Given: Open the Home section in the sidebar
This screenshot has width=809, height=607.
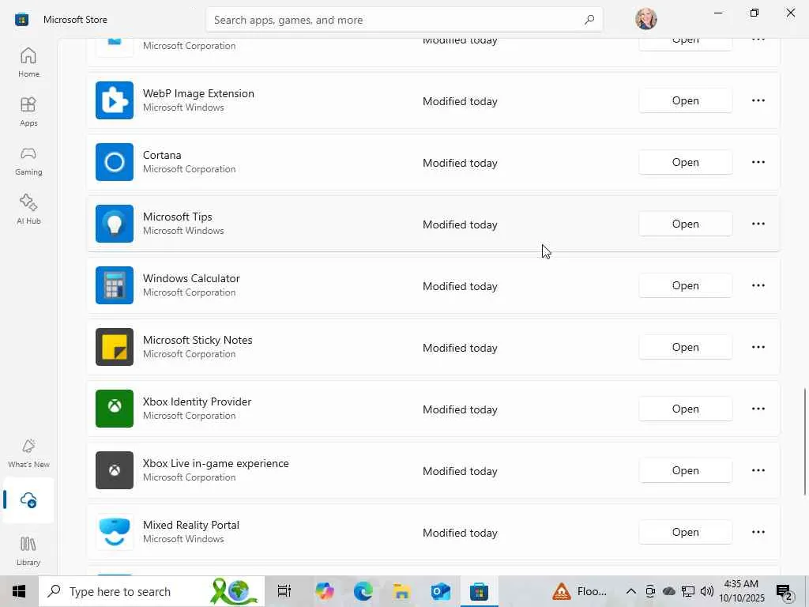Looking at the screenshot, I should tap(28, 62).
